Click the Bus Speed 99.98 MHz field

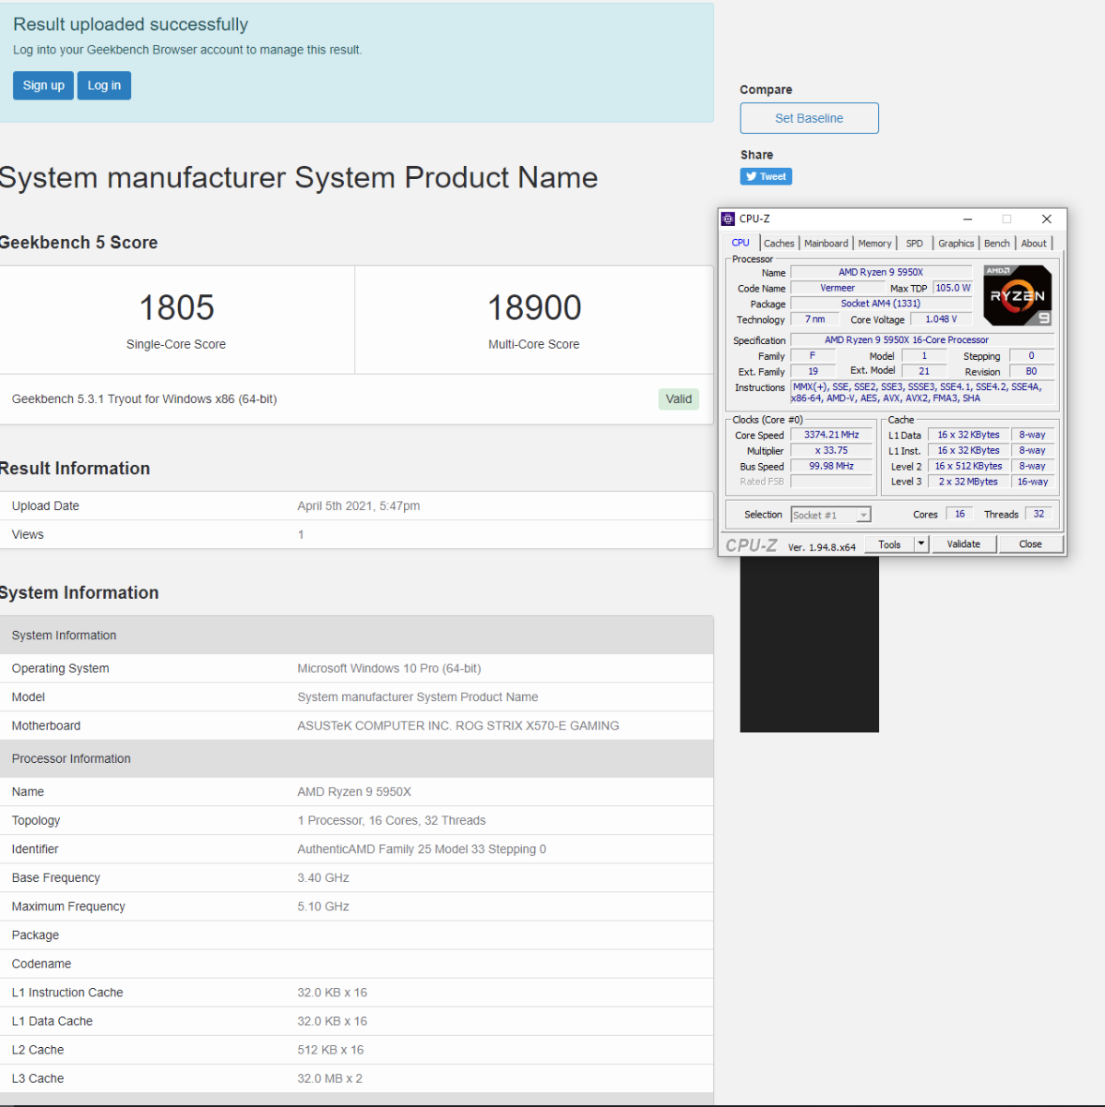[831, 466]
